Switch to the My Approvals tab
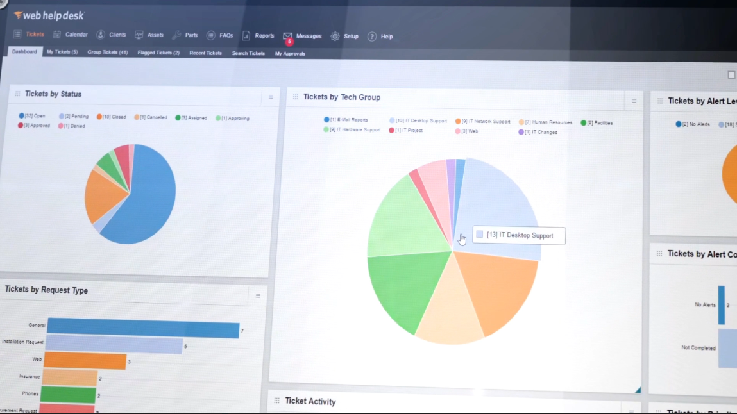The width and height of the screenshot is (737, 414). point(290,53)
